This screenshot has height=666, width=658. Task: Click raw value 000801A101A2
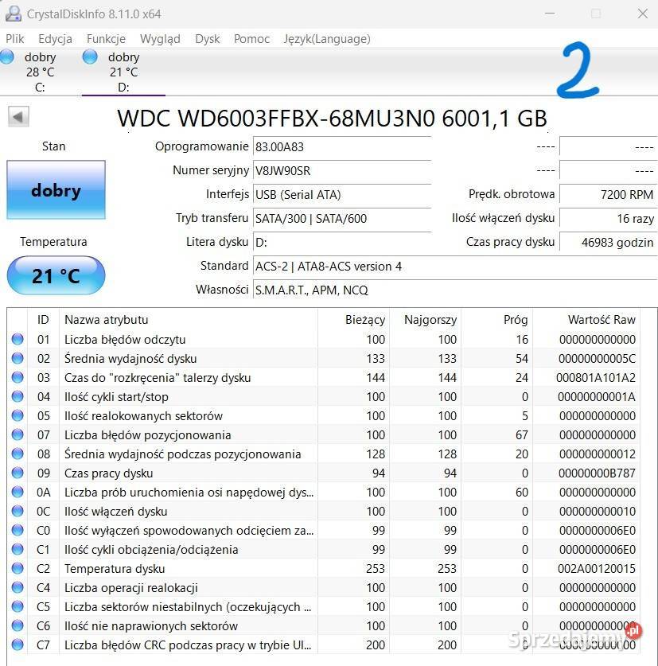596,378
